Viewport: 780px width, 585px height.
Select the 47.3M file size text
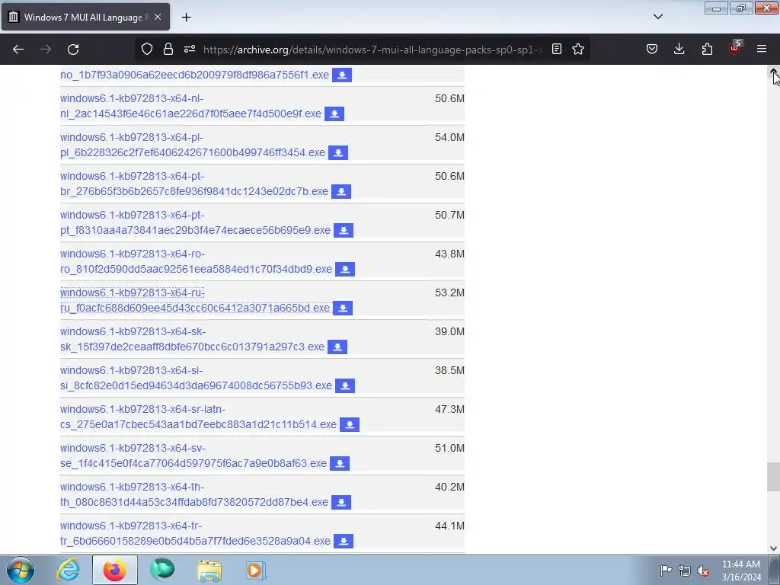click(449, 409)
